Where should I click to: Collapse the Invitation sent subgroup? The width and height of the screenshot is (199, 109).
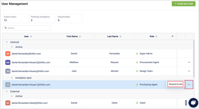click(x=12, y=78)
